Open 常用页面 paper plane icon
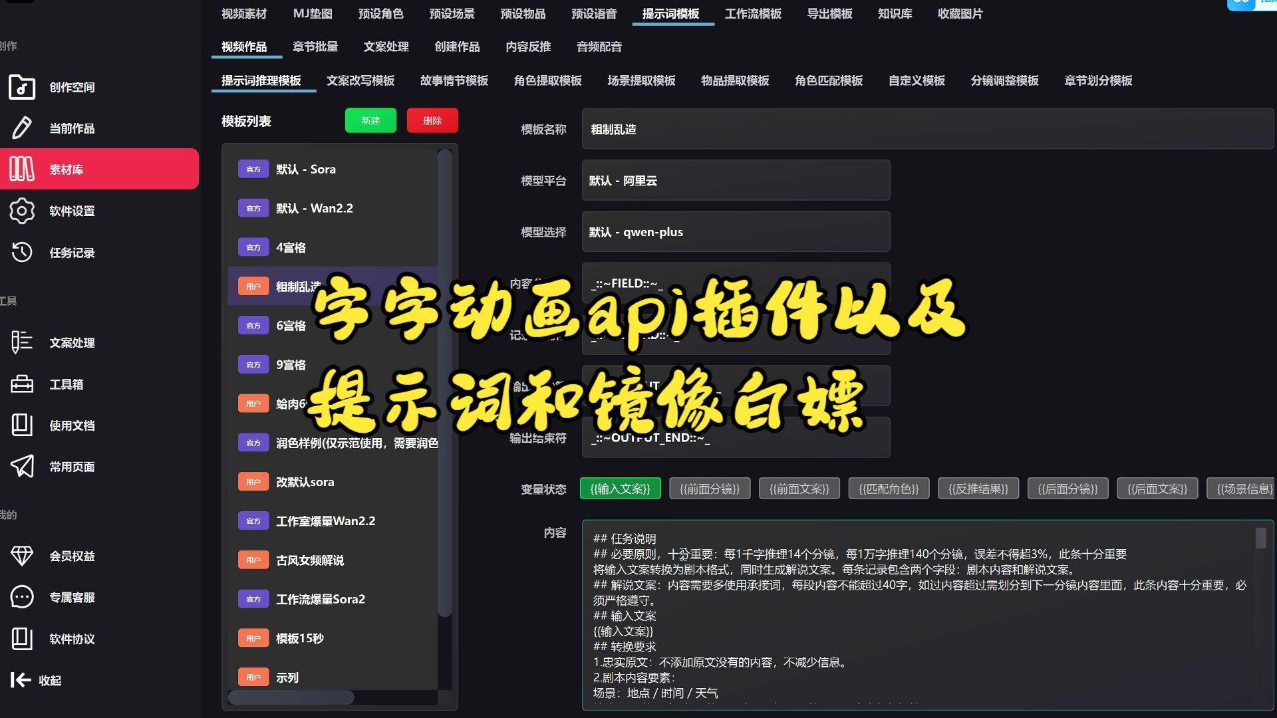1277x718 pixels. (x=22, y=467)
